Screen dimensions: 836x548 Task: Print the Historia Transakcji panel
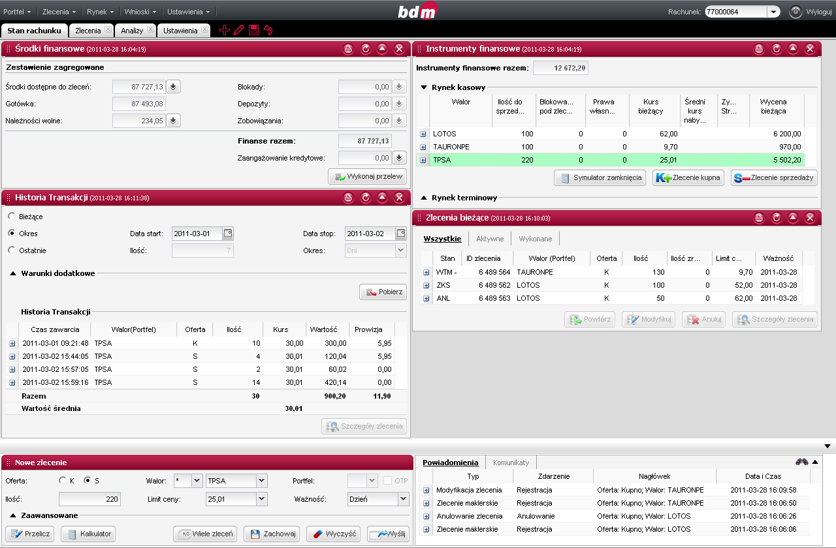click(349, 198)
